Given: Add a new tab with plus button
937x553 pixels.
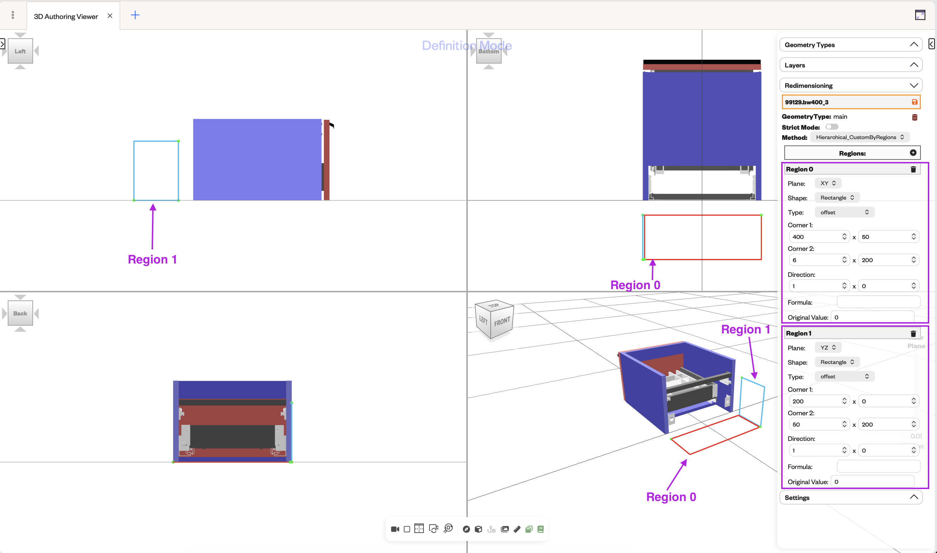Looking at the screenshot, I should (x=135, y=15).
